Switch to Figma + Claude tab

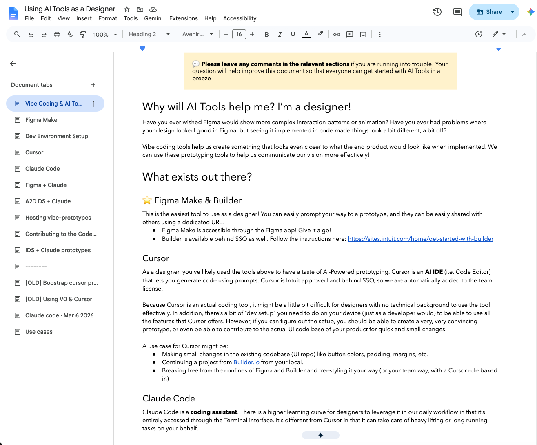click(x=55, y=185)
